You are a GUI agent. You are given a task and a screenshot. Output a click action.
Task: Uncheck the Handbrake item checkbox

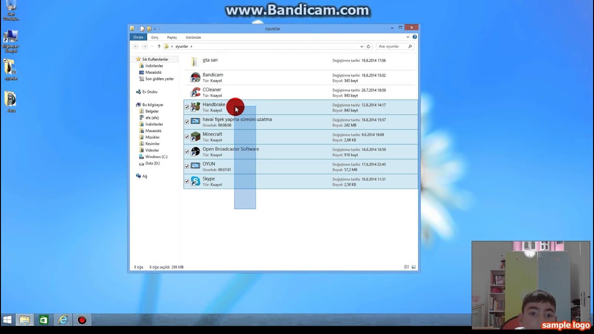(x=187, y=107)
